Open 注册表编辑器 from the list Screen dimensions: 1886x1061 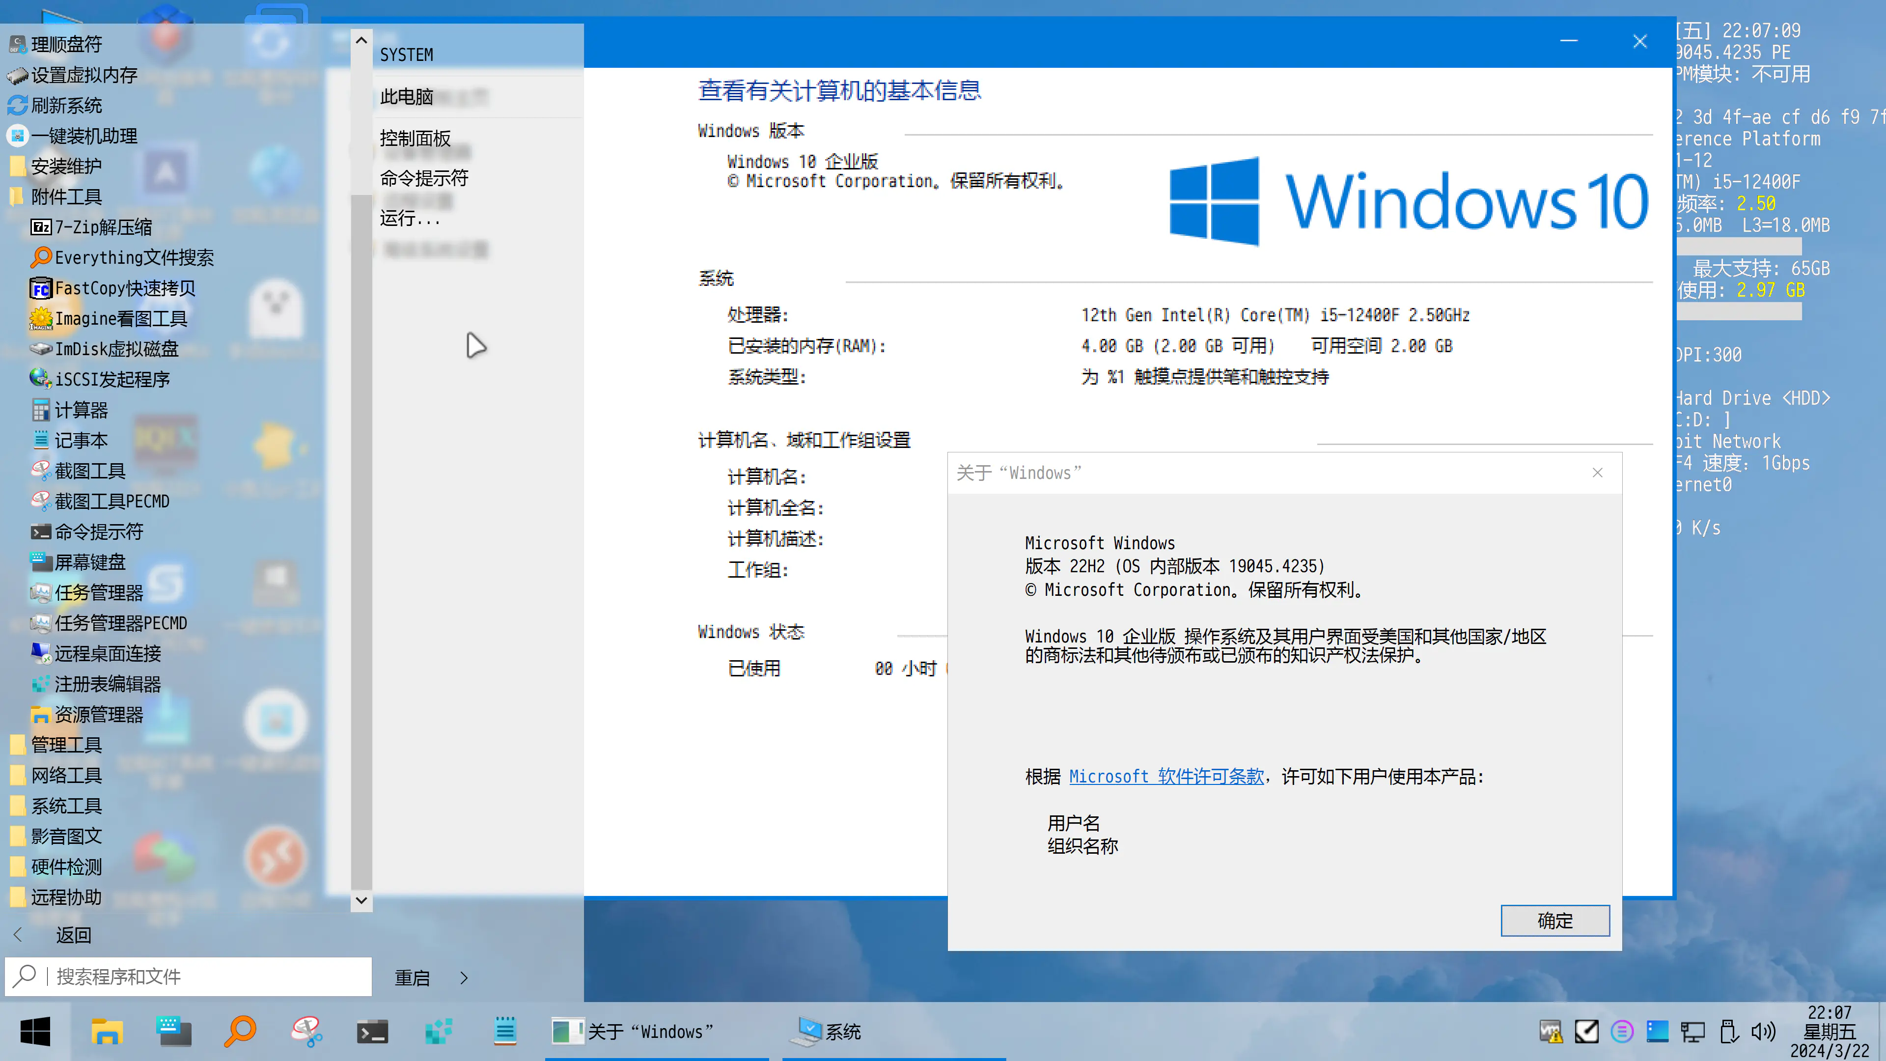107,684
